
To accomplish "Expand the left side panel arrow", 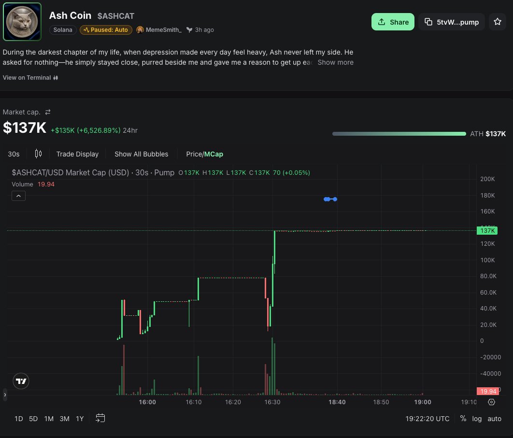I will tap(5, 395).
